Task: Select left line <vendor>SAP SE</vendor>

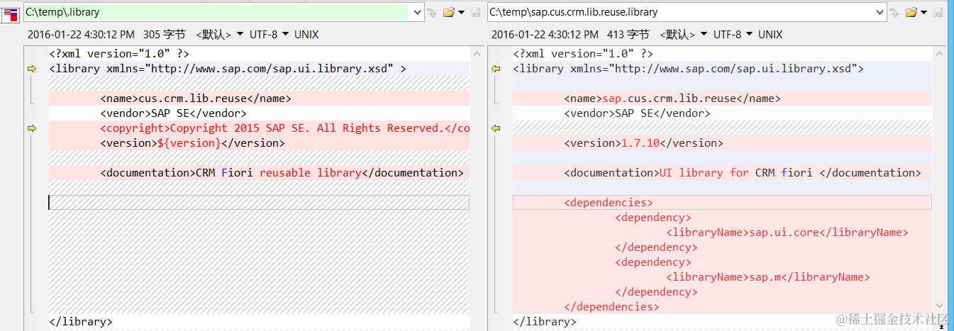Action: 259,113
